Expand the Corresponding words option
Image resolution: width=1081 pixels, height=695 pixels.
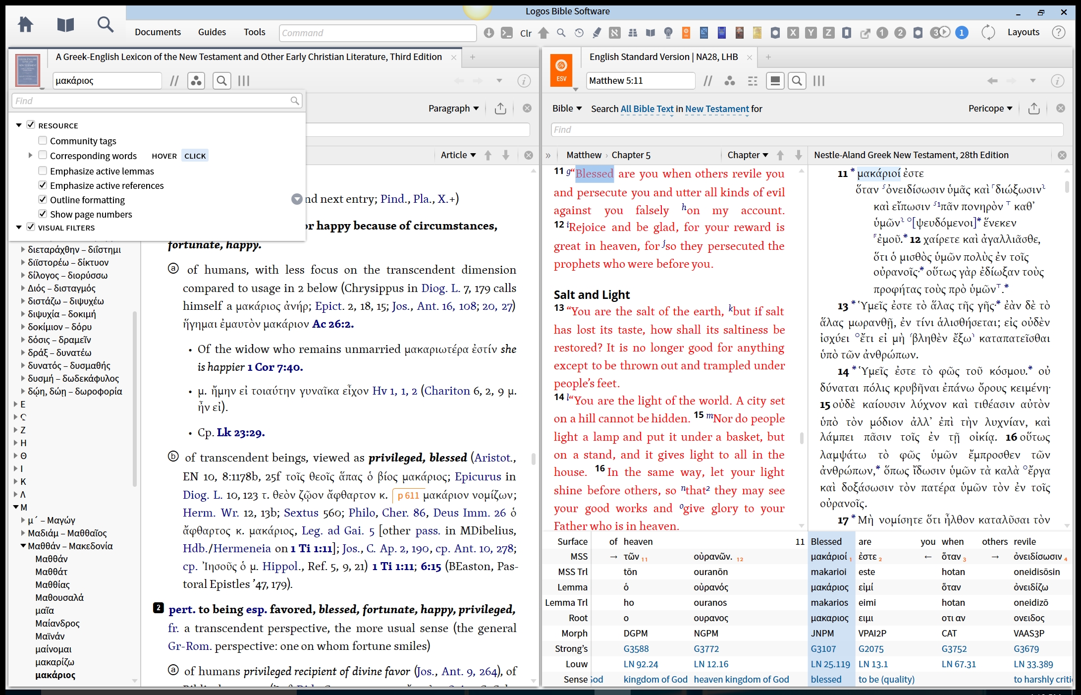coord(30,156)
